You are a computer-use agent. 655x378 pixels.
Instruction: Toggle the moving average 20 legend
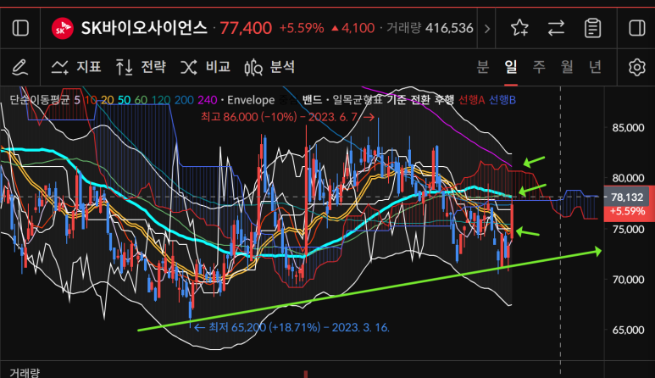tap(108, 100)
